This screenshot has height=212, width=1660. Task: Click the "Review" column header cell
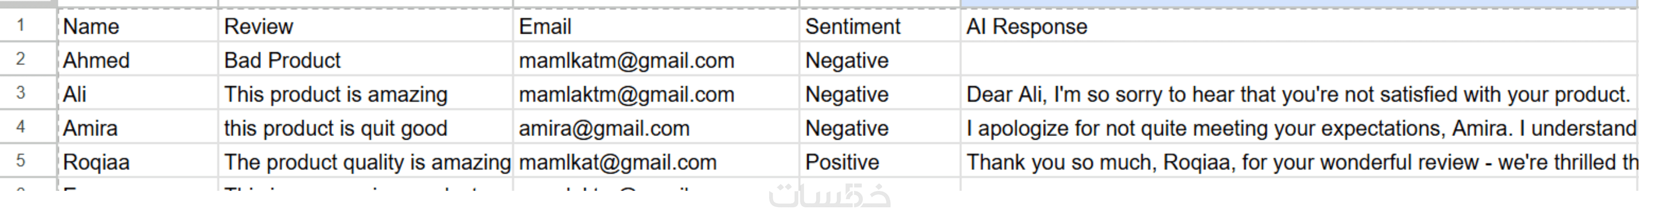coord(365,26)
